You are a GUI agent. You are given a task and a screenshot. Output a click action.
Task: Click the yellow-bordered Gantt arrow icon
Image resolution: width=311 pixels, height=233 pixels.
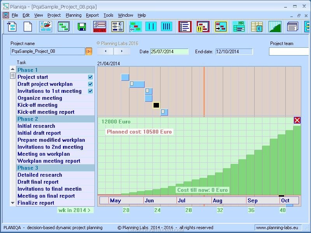click(x=221, y=26)
